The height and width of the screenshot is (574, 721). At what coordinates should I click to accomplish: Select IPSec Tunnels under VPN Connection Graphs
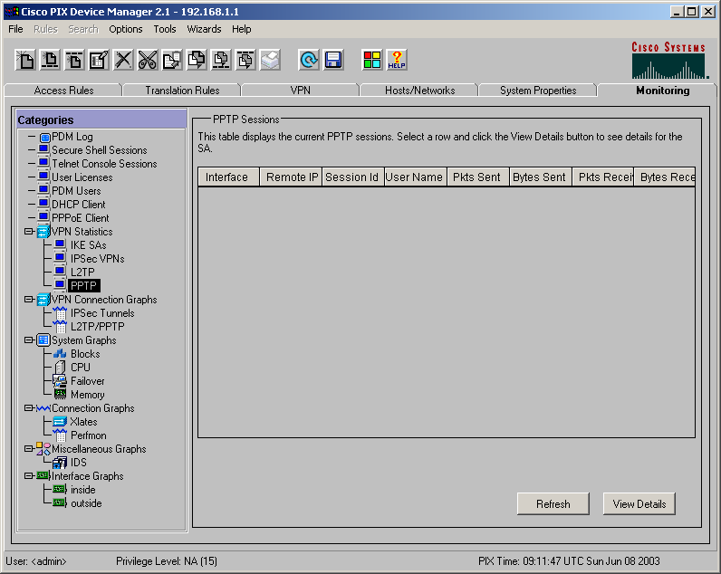[x=102, y=313]
